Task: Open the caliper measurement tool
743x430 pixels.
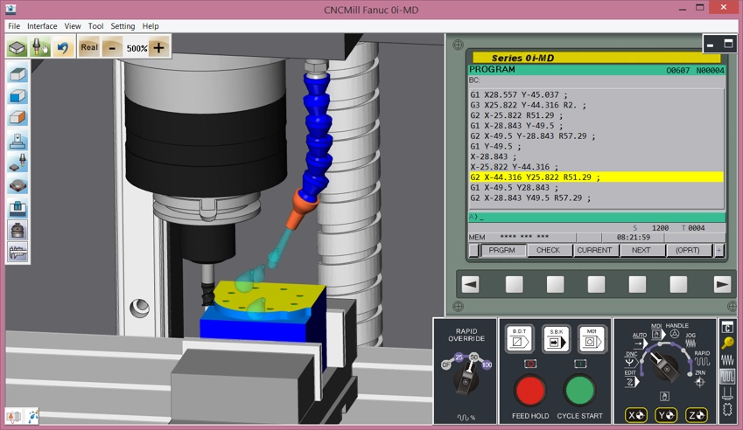Action: click(x=18, y=251)
